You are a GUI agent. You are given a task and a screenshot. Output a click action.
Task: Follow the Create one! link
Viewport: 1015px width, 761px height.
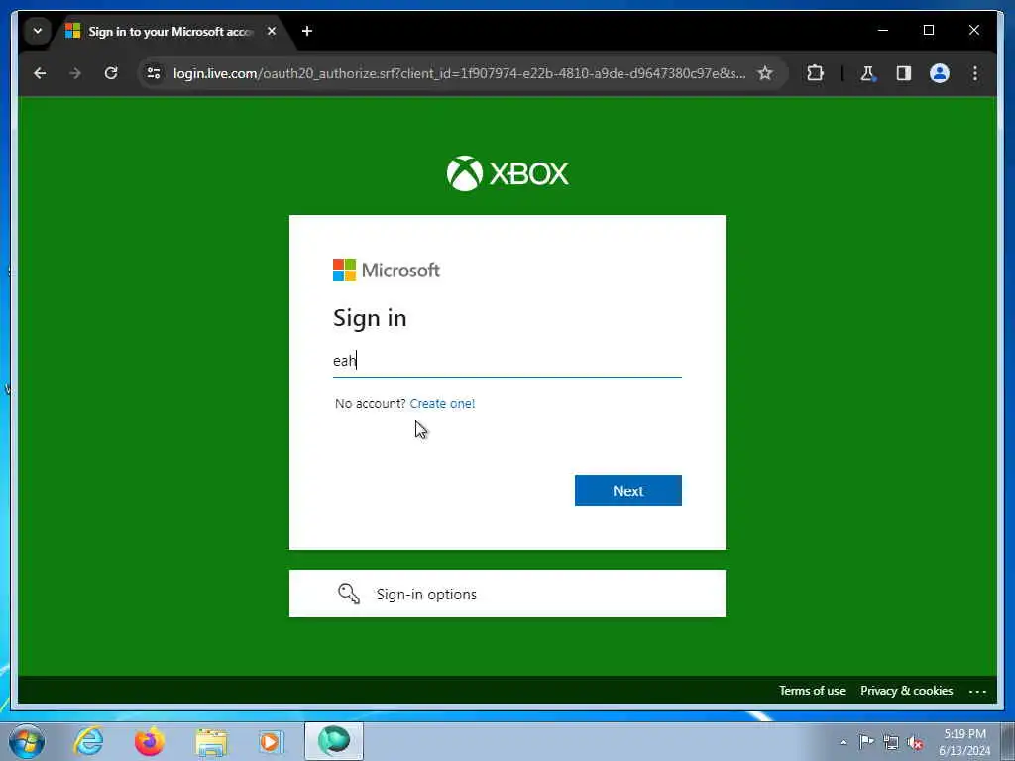click(x=442, y=404)
